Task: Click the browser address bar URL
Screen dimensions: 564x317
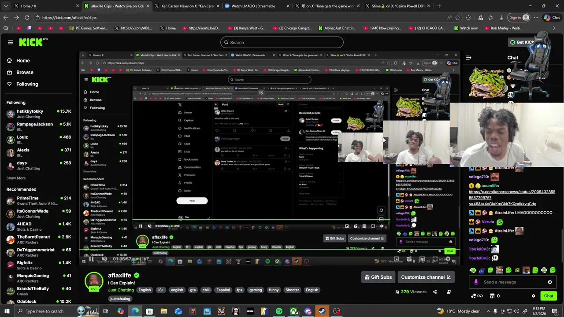Action: (70, 18)
